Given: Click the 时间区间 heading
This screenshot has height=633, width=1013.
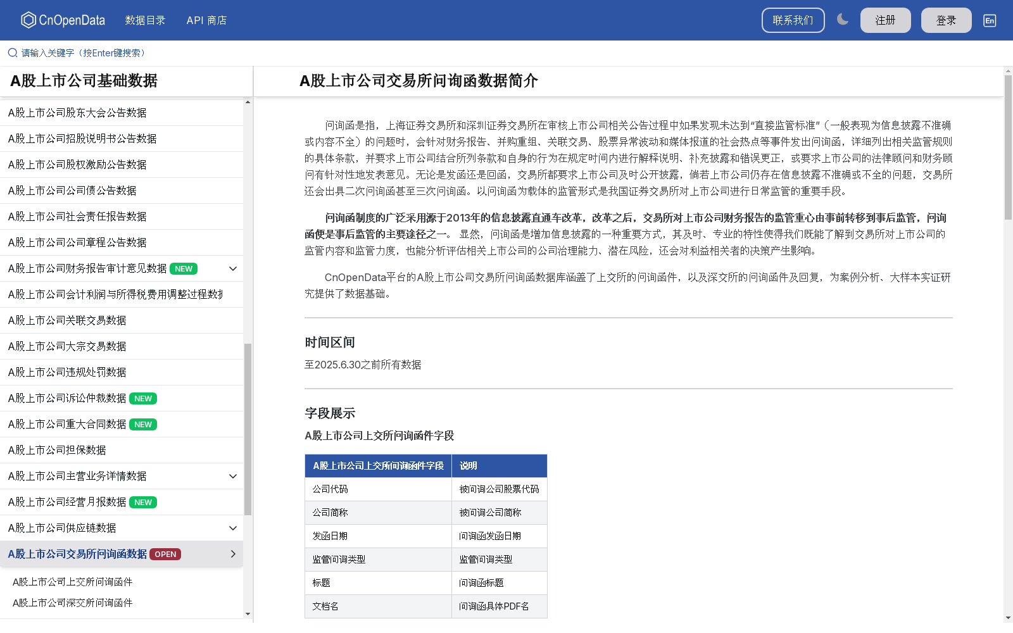Looking at the screenshot, I should tap(330, 342).
